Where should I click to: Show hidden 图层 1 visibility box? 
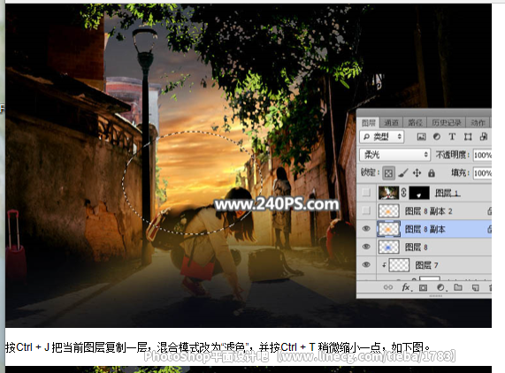(x=366, y=193)
